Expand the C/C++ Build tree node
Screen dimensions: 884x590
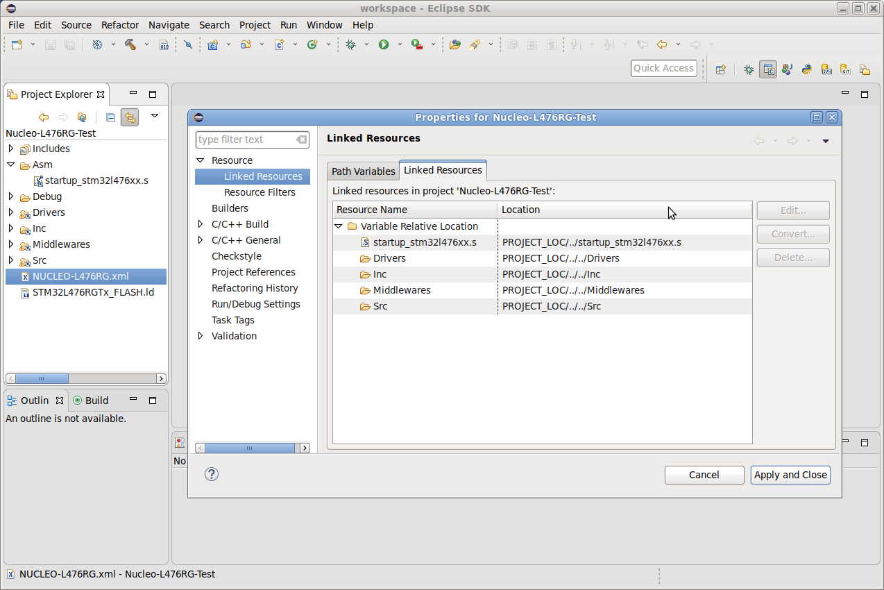pos(201,224)
